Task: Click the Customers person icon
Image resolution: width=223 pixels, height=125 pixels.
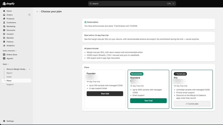Action: (x=4, y=22)
